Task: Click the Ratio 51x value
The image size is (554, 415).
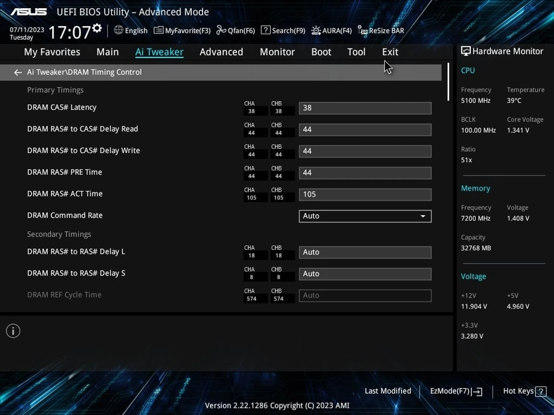Action: click(x=466, y=160)
